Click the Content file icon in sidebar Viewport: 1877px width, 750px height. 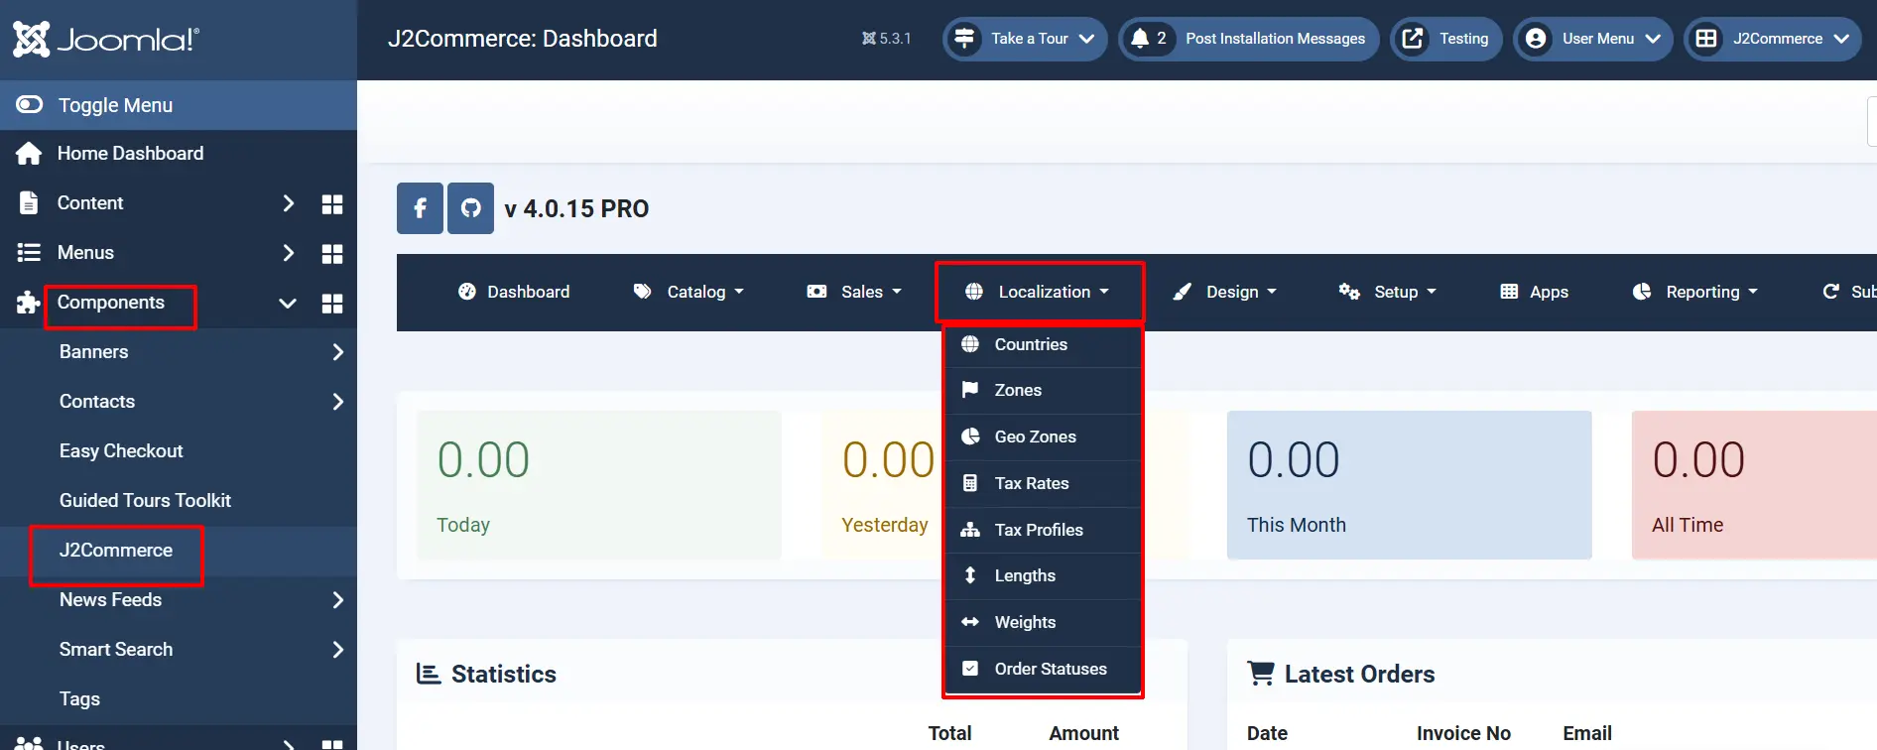(29, 203)
